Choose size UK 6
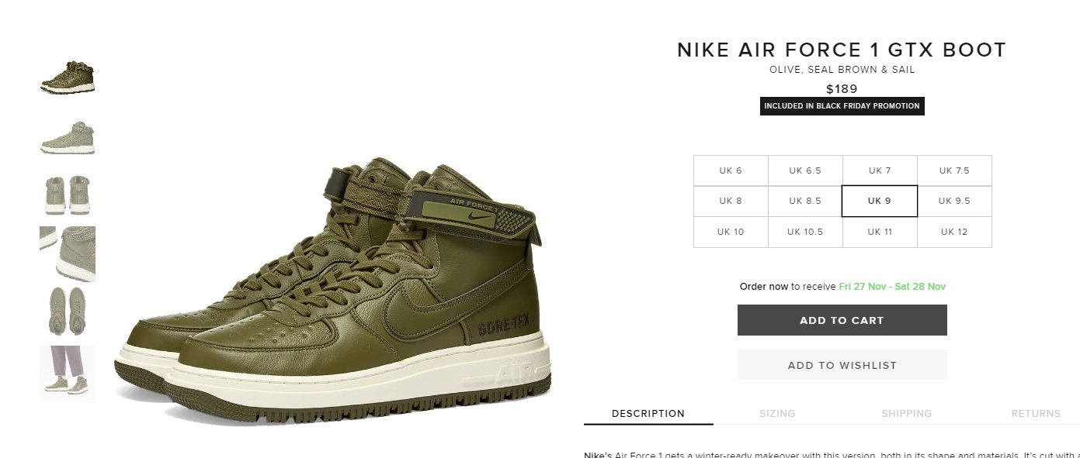 (731, 170)
